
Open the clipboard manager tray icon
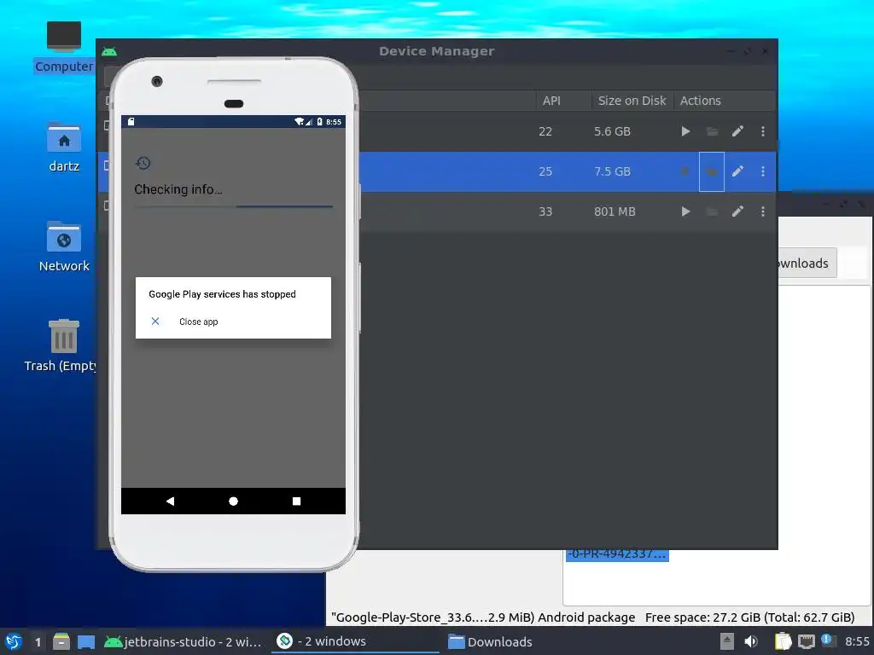(x=783, y=641)
